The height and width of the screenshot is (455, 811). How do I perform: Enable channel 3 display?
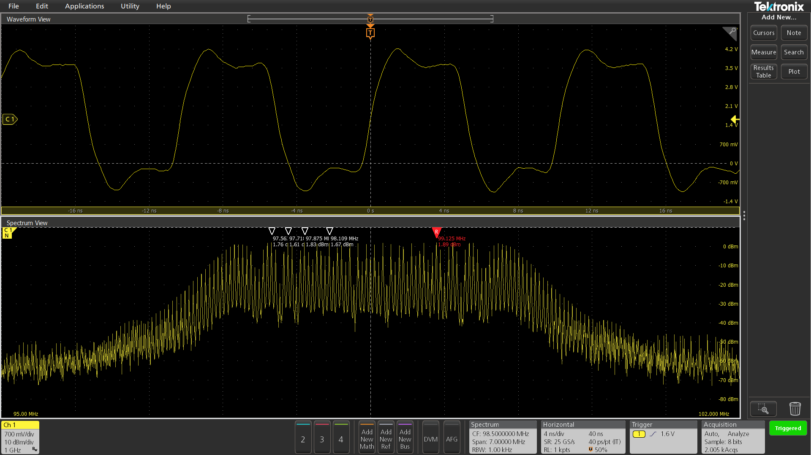(x=322, y=439)
